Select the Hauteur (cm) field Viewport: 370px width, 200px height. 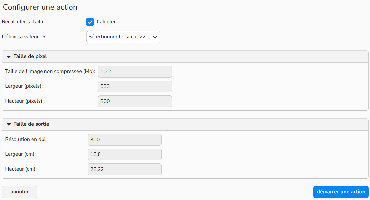(125, 169)
